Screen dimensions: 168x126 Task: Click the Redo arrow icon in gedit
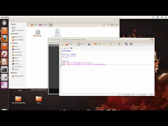[x=104, y=44]
